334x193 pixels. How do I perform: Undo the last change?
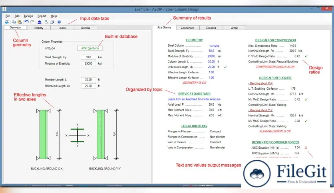26,22
